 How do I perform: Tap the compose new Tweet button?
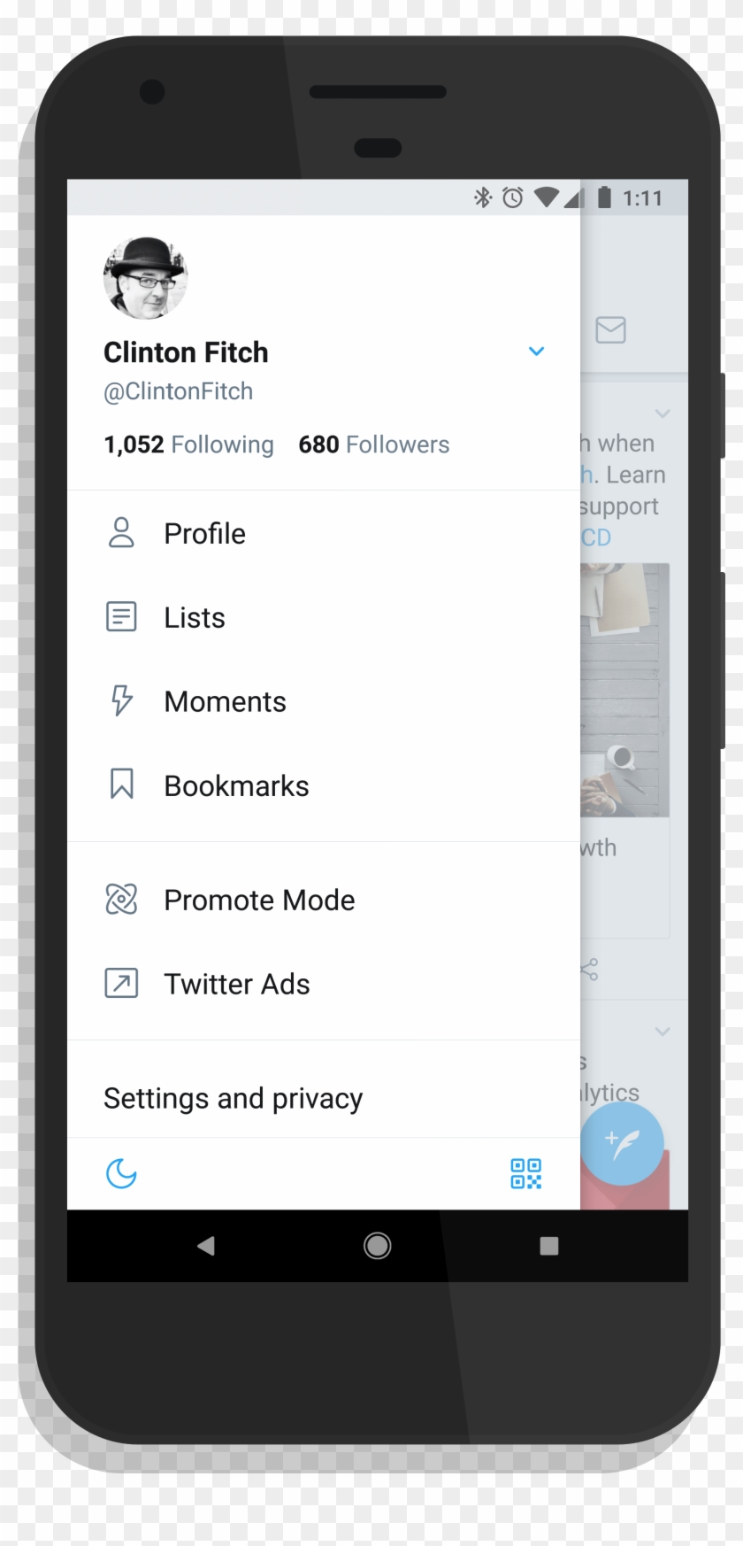click(622, 1143)
